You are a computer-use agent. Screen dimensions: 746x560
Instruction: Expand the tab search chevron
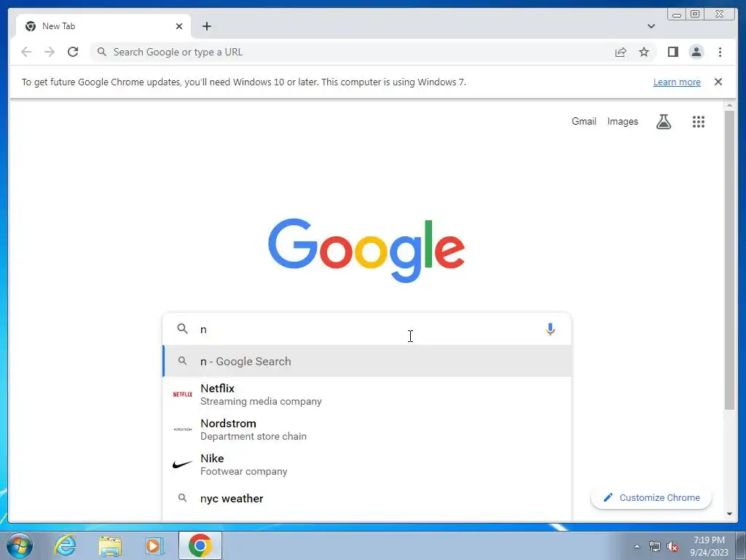(651, 26)
